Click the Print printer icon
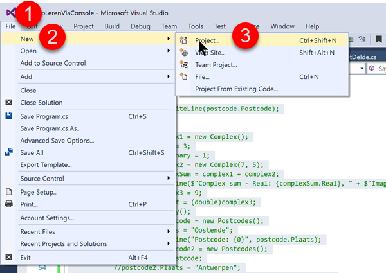The width and height of the screenshot is (386, 273). click(x=9, y=204)
